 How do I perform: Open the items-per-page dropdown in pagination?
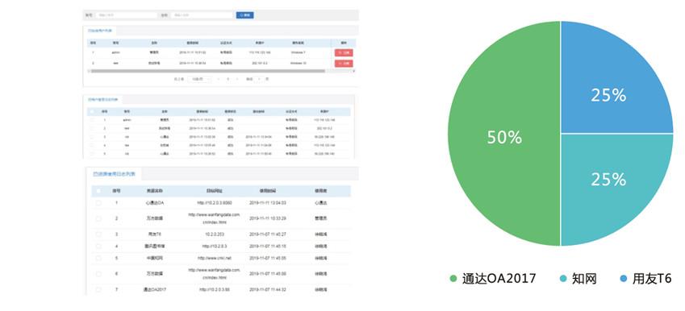(199, 79)
